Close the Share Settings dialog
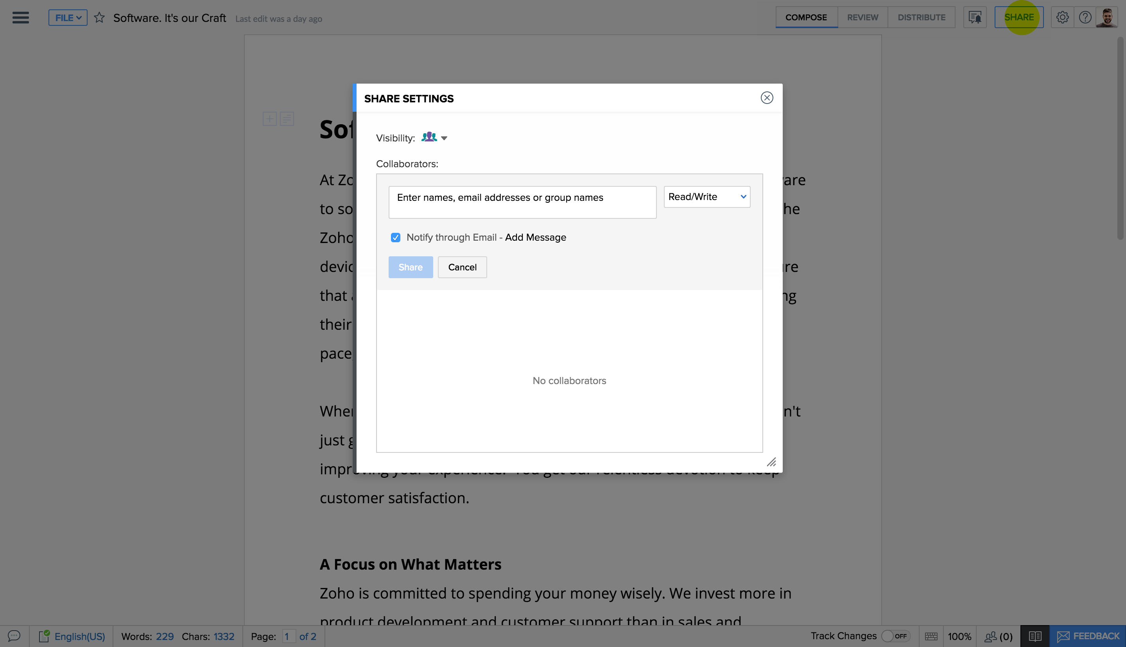This screenshot has height=647, width=1126. coord(766,98)
